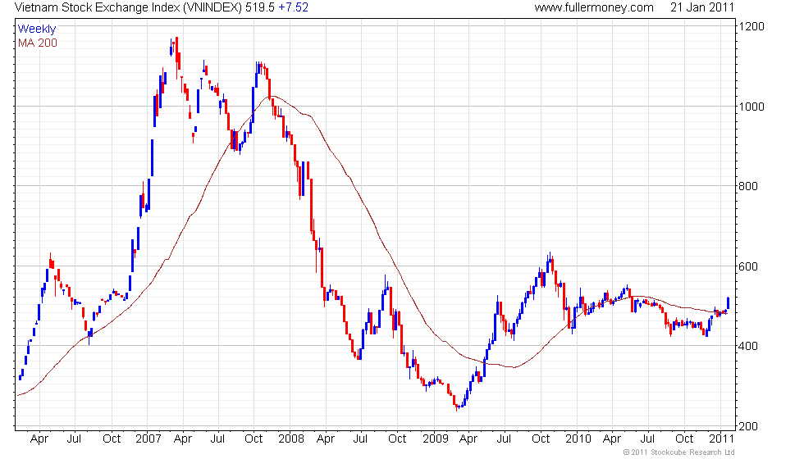Click the '2009' x-axis label
The image size is (804, 459).
(x=436, y=439)
